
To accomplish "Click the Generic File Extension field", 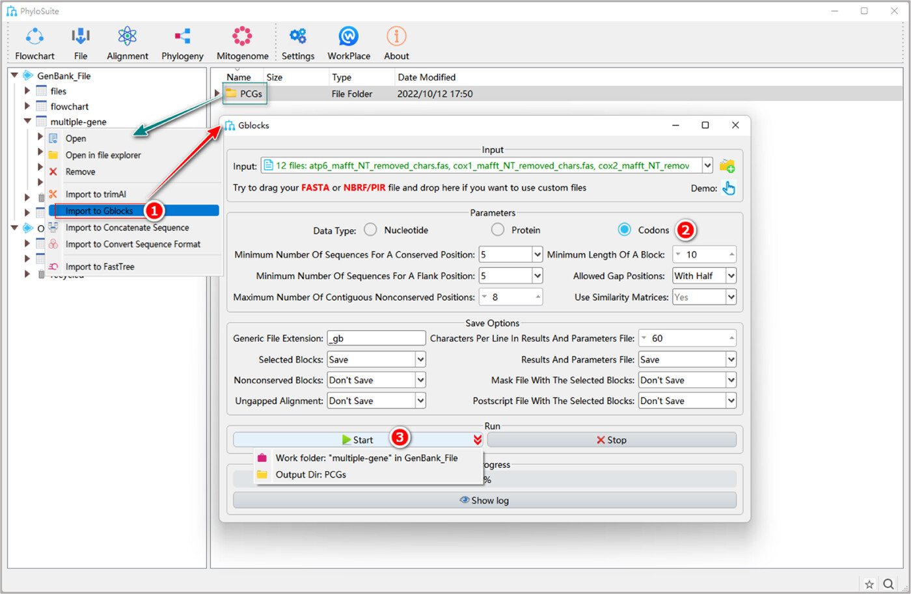I will pyautogui.click(x=376, y=338).
